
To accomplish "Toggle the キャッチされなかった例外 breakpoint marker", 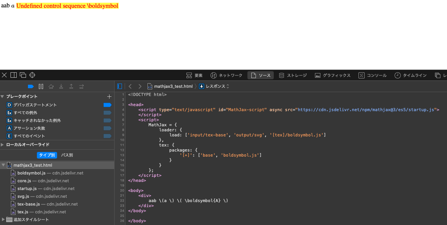I will point(108,120).
